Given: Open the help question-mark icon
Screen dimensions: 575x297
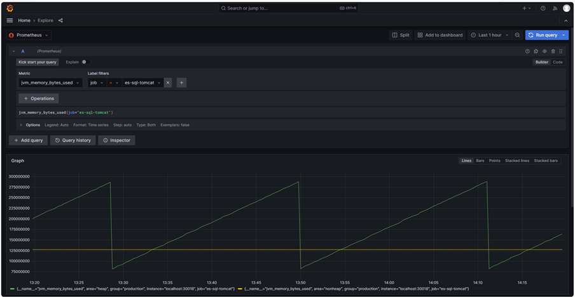Looking at the screenshot, I should coord(543,8).
